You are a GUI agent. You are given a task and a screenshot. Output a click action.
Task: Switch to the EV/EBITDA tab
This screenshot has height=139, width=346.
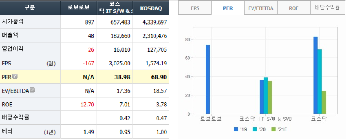[x=261, y=8]
